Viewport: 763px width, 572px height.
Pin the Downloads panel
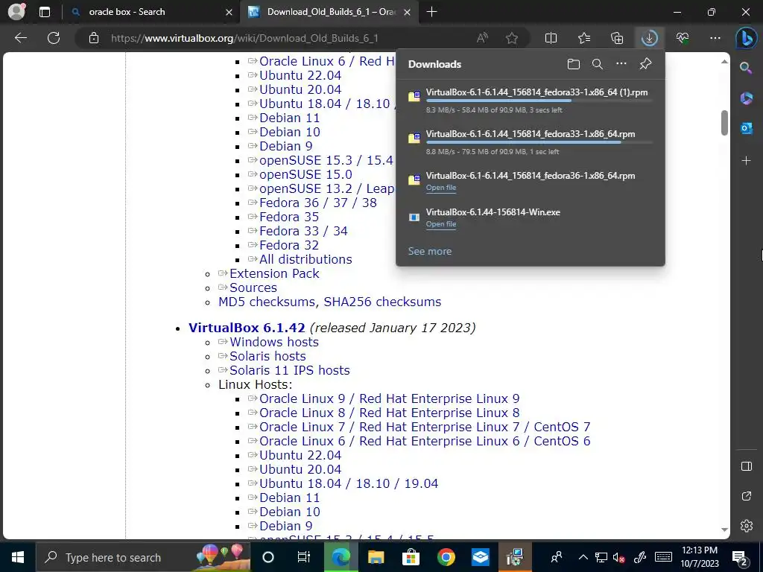[645, 64]
